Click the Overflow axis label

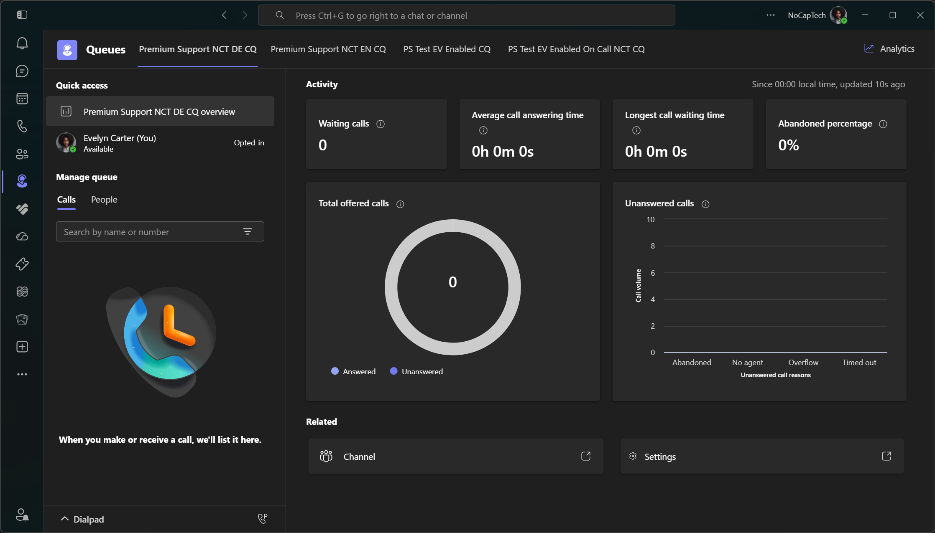click(x=803, y=363)
